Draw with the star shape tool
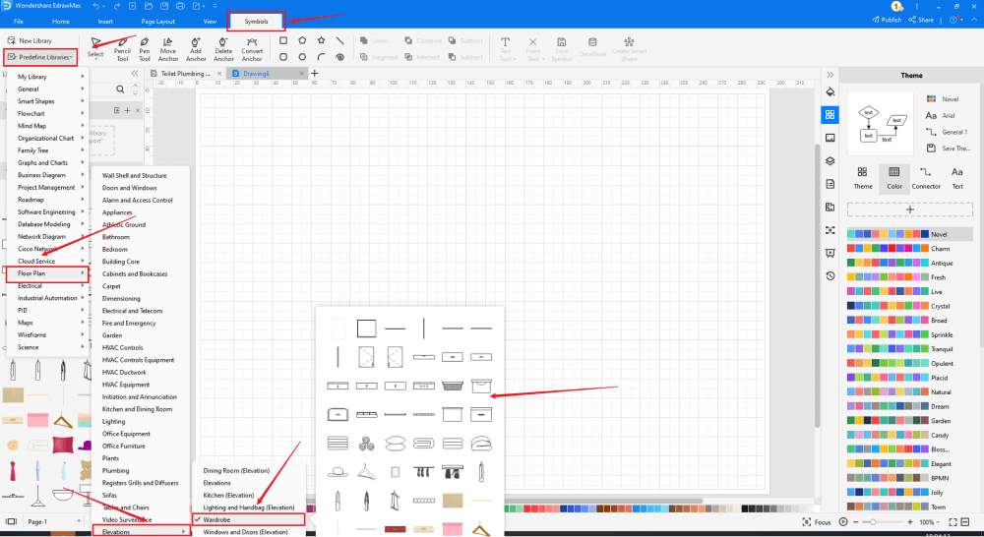The height and width of the screenshot is (537, 984). coord(322,40)
